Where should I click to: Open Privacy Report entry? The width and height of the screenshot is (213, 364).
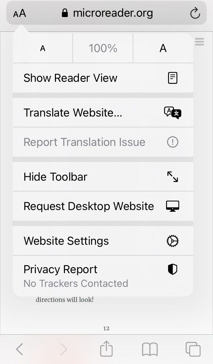pyautogui.click(x=103, y=276)
